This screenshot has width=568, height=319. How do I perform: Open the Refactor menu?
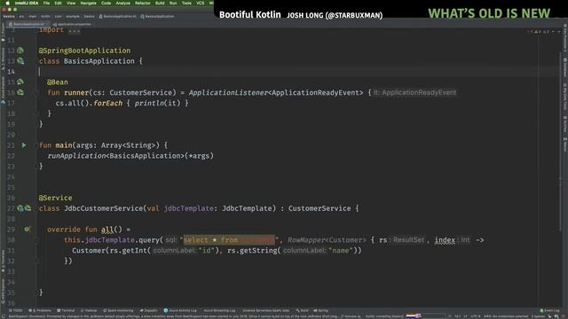[143, 3]
